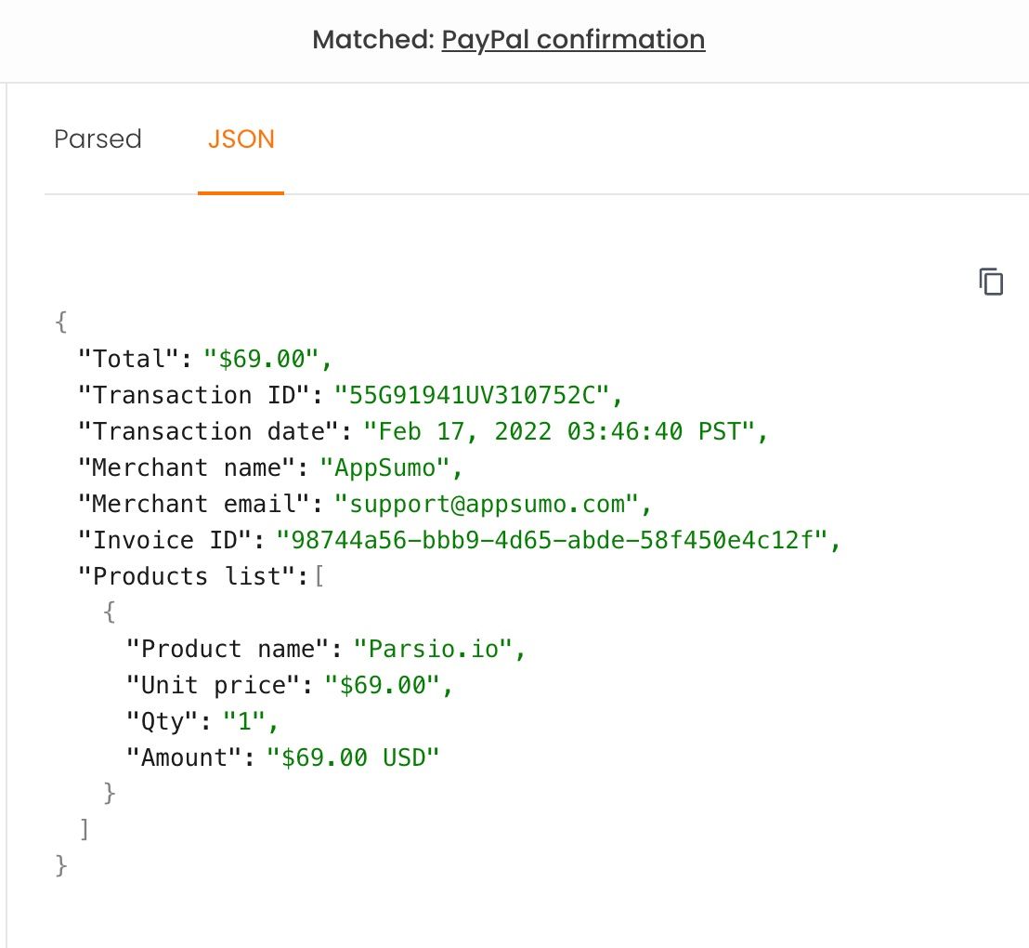Click the "Transaction ID" key label
1029x948 pixels.
pyautogui.click(x=200, y=395)
